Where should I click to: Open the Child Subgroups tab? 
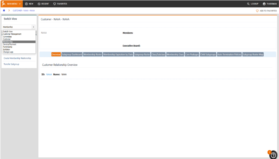tap(208, 55)
